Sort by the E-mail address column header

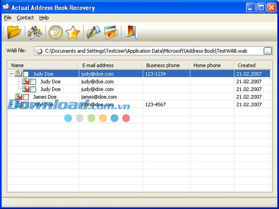pos(111,65)
